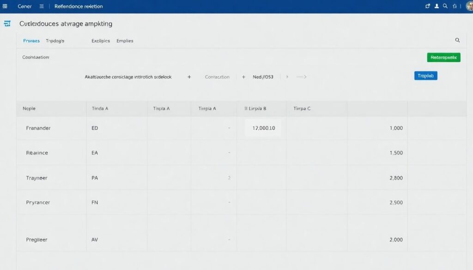Sort by the Tinda A column header
The height and width of the screenshot is (270, 473).
[100, 108]
